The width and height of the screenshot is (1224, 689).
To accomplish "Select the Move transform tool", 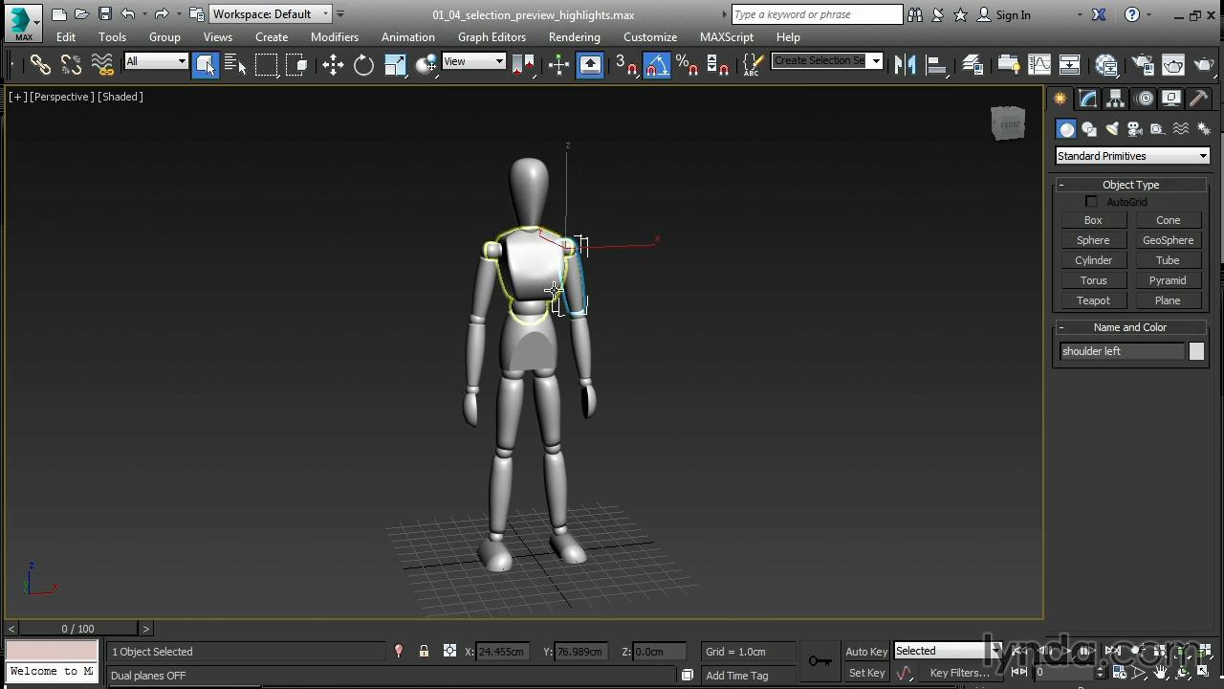I will 333,64.
